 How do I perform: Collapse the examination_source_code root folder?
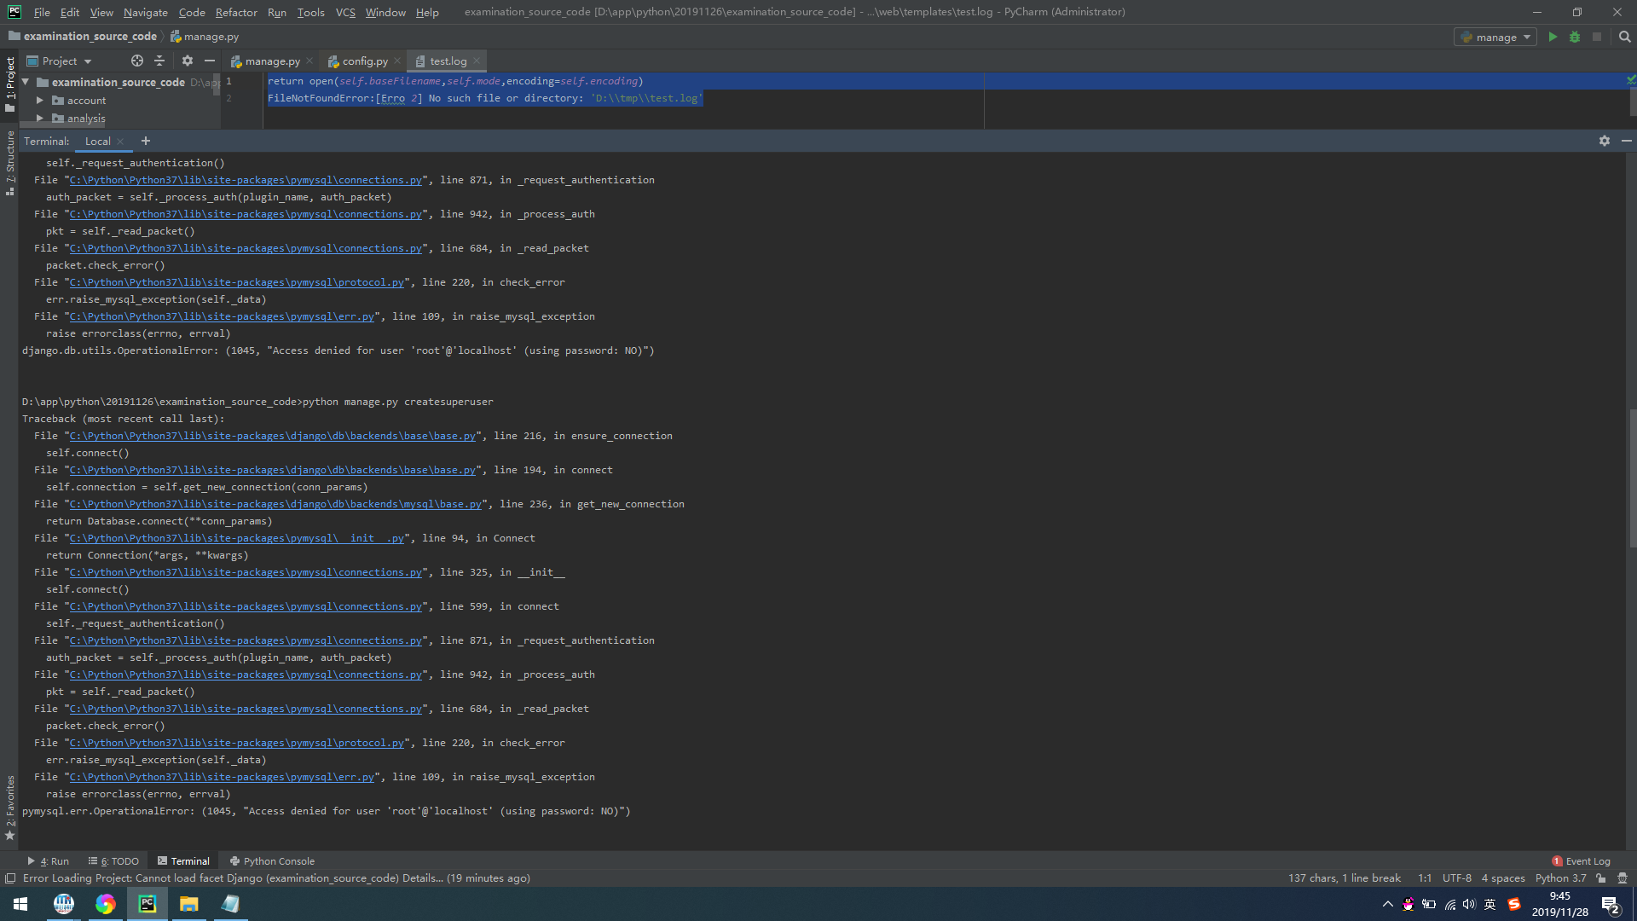pos(26,82)
